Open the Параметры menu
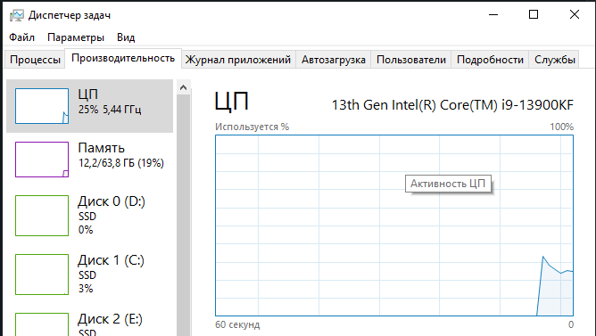This screenshot has height=336, width=596. (76, 37)
